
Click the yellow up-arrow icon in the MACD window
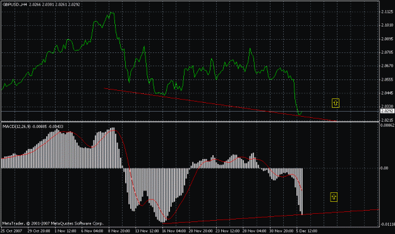[334, 197]
